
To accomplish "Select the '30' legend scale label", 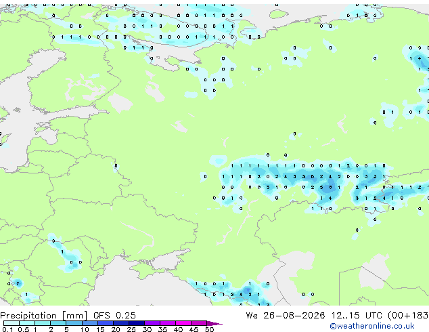I will coord(148,329).
